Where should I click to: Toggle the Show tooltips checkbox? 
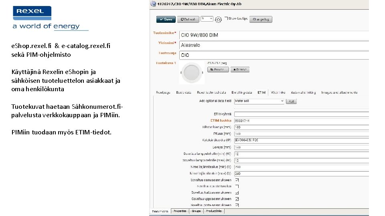click(x=226, y=18)
